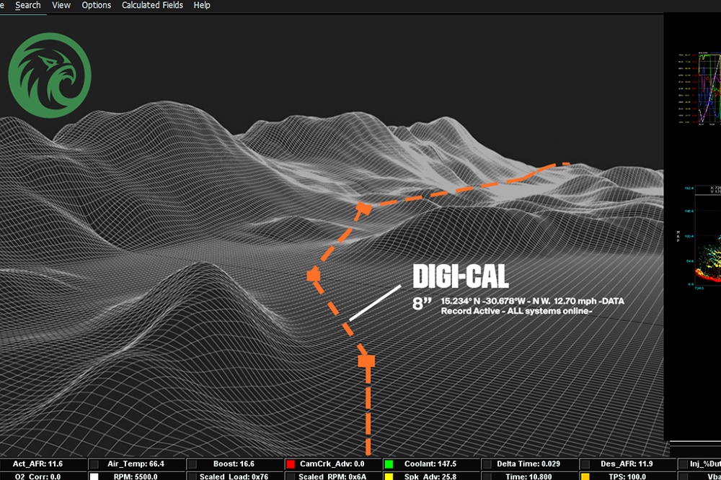Toggle the Delta Time field checkbox

pos(487,465)
